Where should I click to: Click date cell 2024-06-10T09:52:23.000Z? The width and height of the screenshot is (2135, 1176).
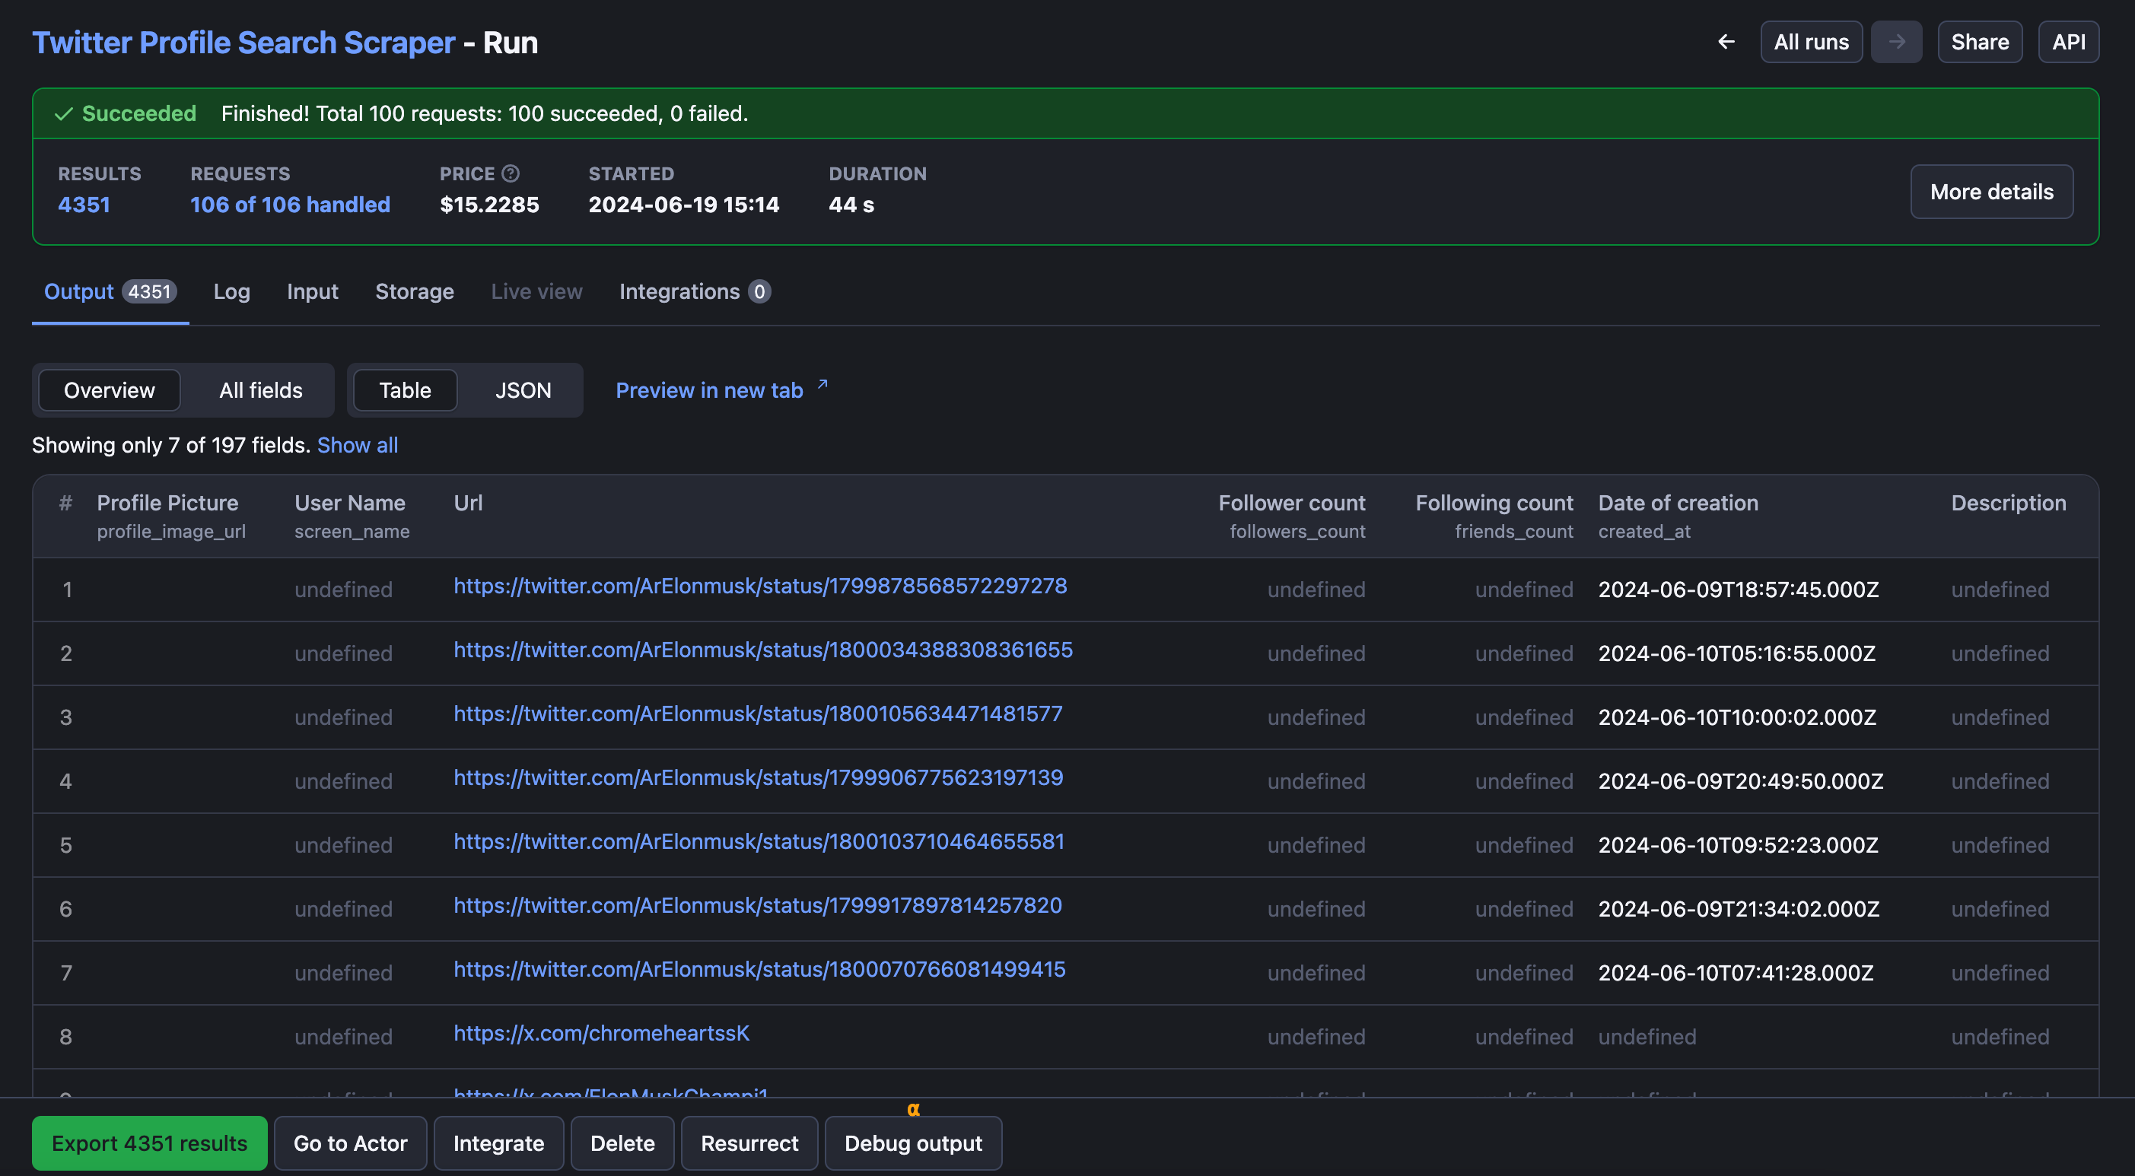[x=1738, y=844]
